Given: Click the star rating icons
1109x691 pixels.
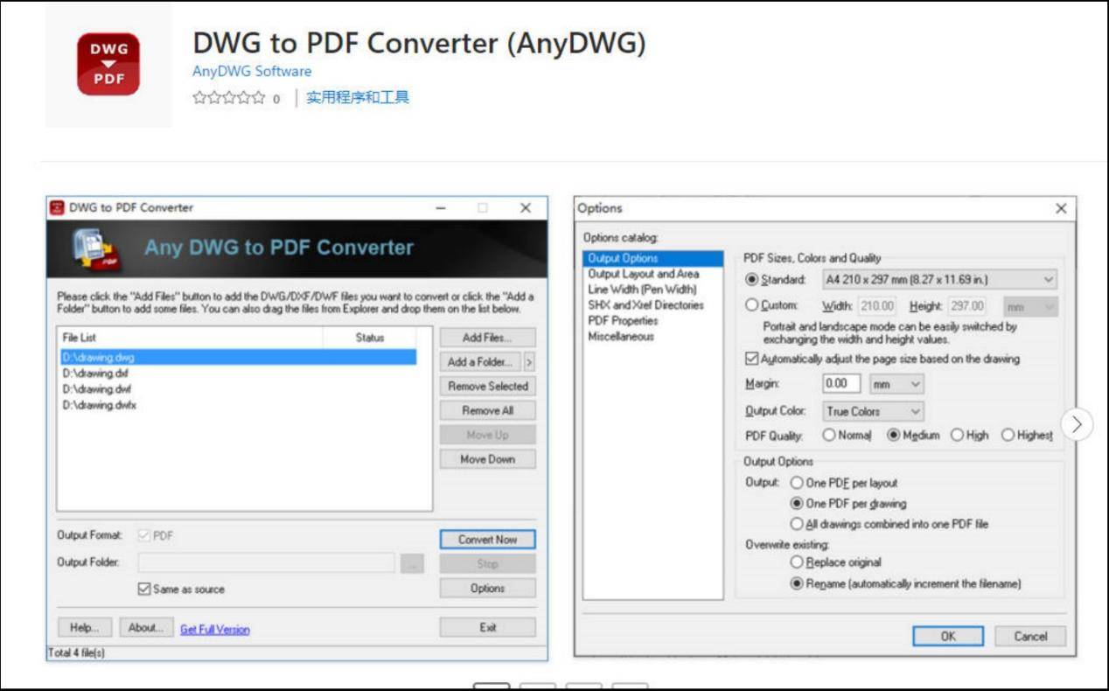Looking at the screenshot, I should coord(229,98).
